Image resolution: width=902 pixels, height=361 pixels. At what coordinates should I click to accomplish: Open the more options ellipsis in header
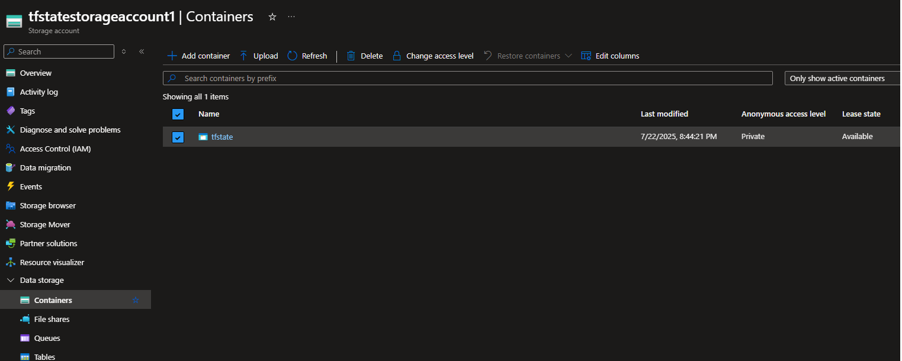(291, 17)
